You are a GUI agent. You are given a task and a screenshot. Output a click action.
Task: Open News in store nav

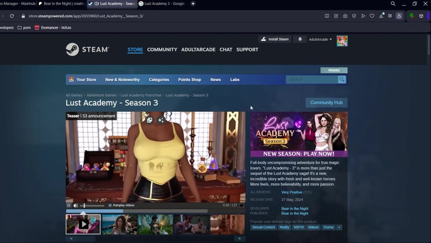tap(215, 80)
